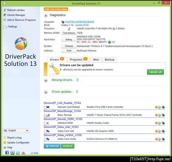Click the Fujitsu computer model icon

[x=63, y=22]
